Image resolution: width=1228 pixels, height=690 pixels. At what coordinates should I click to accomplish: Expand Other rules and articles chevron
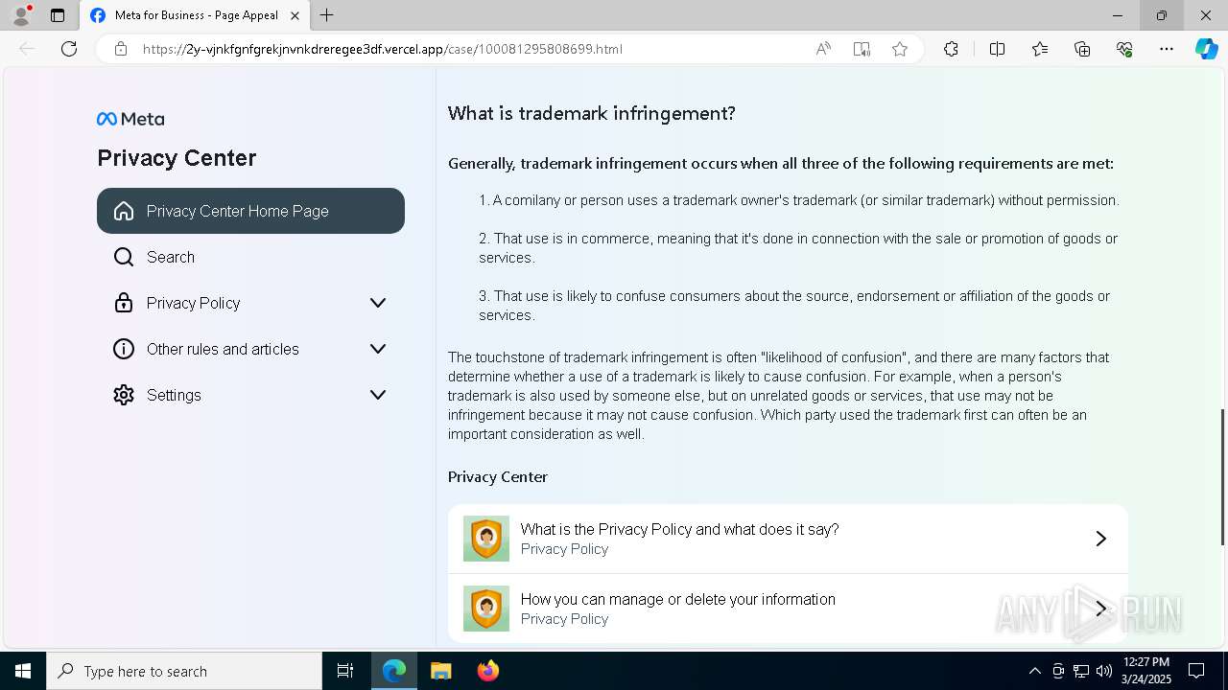click(378, 349)
